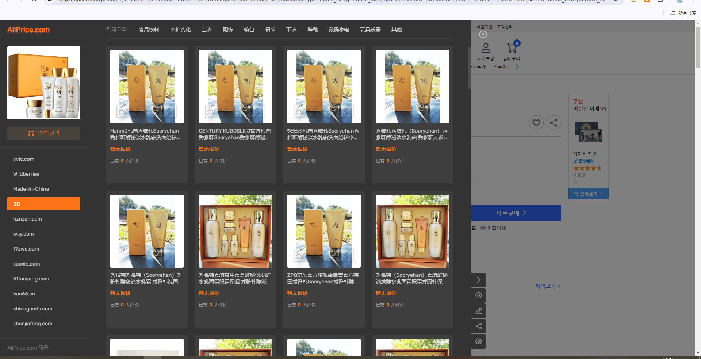Click the share nodes icon in side toolbar

tap(479, 326)
